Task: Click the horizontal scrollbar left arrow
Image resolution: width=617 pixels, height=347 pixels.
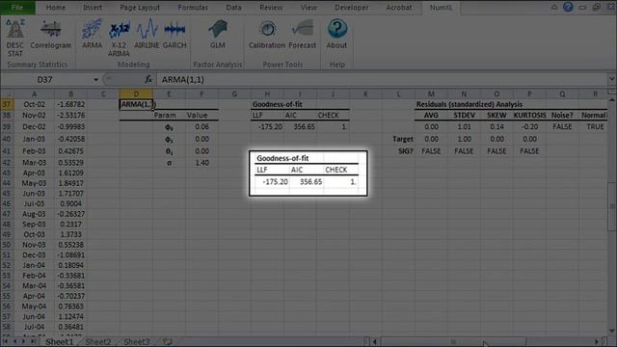Action: pos(375,342)
